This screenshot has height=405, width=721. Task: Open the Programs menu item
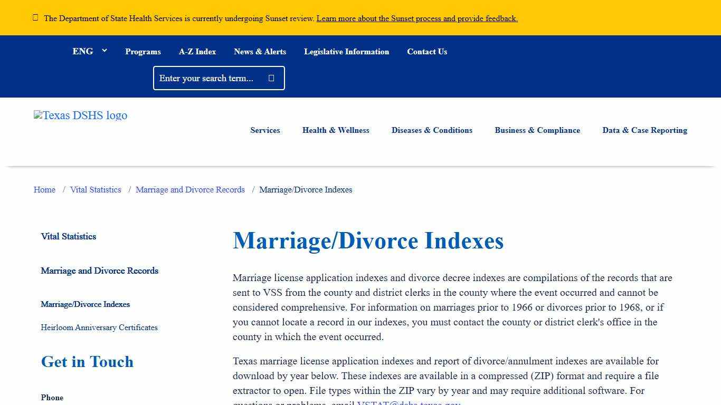[x=143, y=51]
